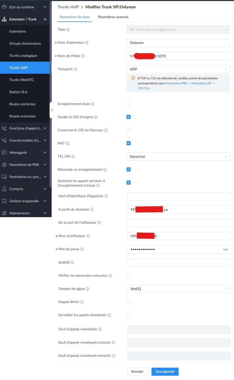Viewport: 234px width, 380px height.
Task: Enable Surveiller les appels simultanés checkbox
Action: click(129, 315)
